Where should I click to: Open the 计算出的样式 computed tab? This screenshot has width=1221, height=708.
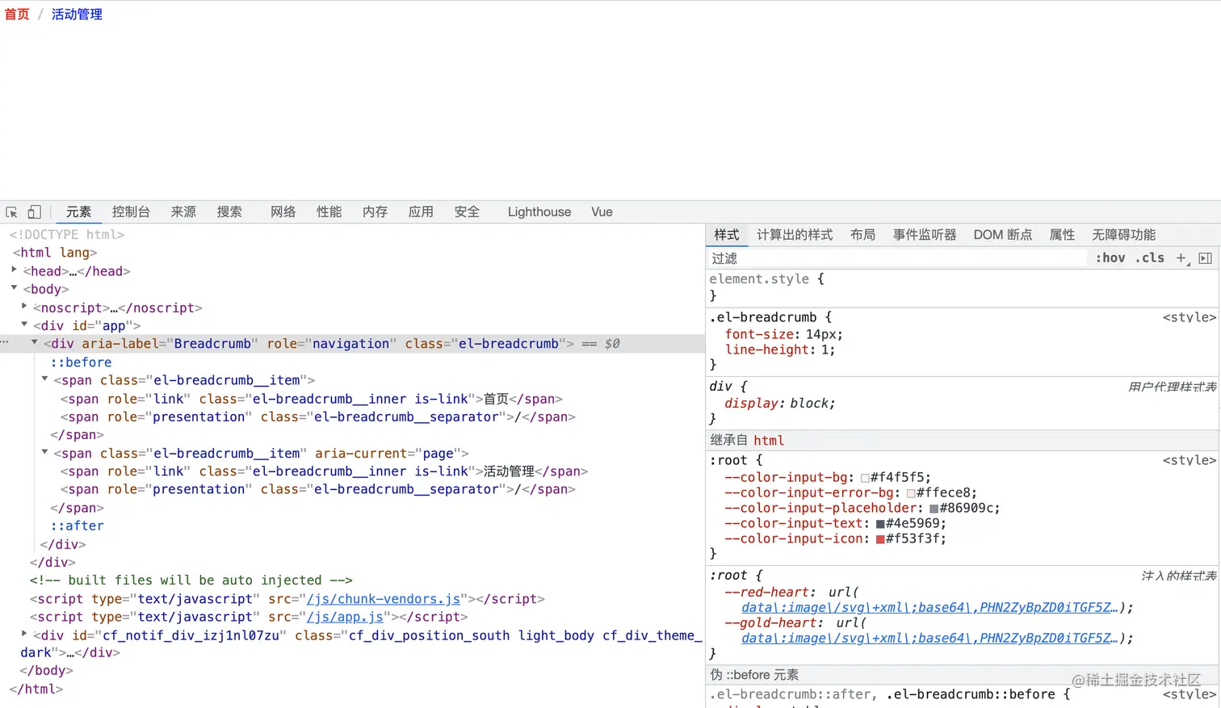coord(795,235)
